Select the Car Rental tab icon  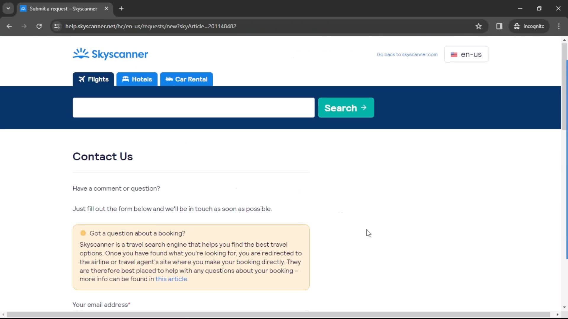169,79
